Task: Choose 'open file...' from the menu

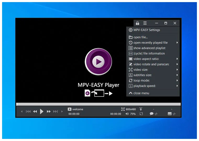Action: pyautogui.click(x=153, y=37)
